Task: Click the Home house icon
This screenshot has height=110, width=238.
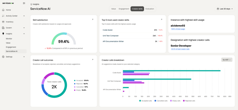Action: click(3, 10)
